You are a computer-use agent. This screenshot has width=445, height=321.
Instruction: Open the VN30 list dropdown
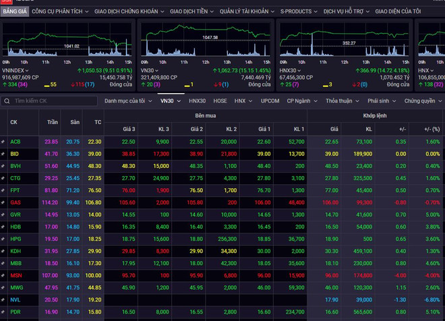tap(170, 100)
